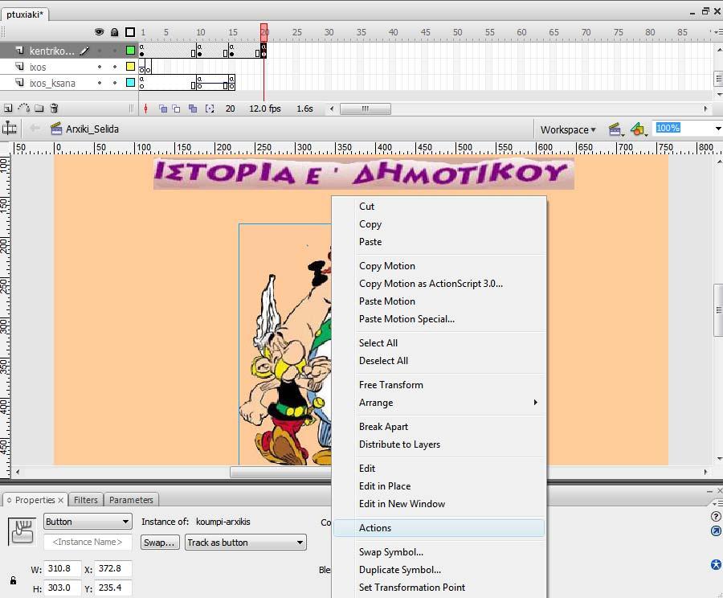Image resolution: width=723 pixels, height=598 pixels.
Task: Click Edit Multiple Frames icon
Action: point(193,109)
